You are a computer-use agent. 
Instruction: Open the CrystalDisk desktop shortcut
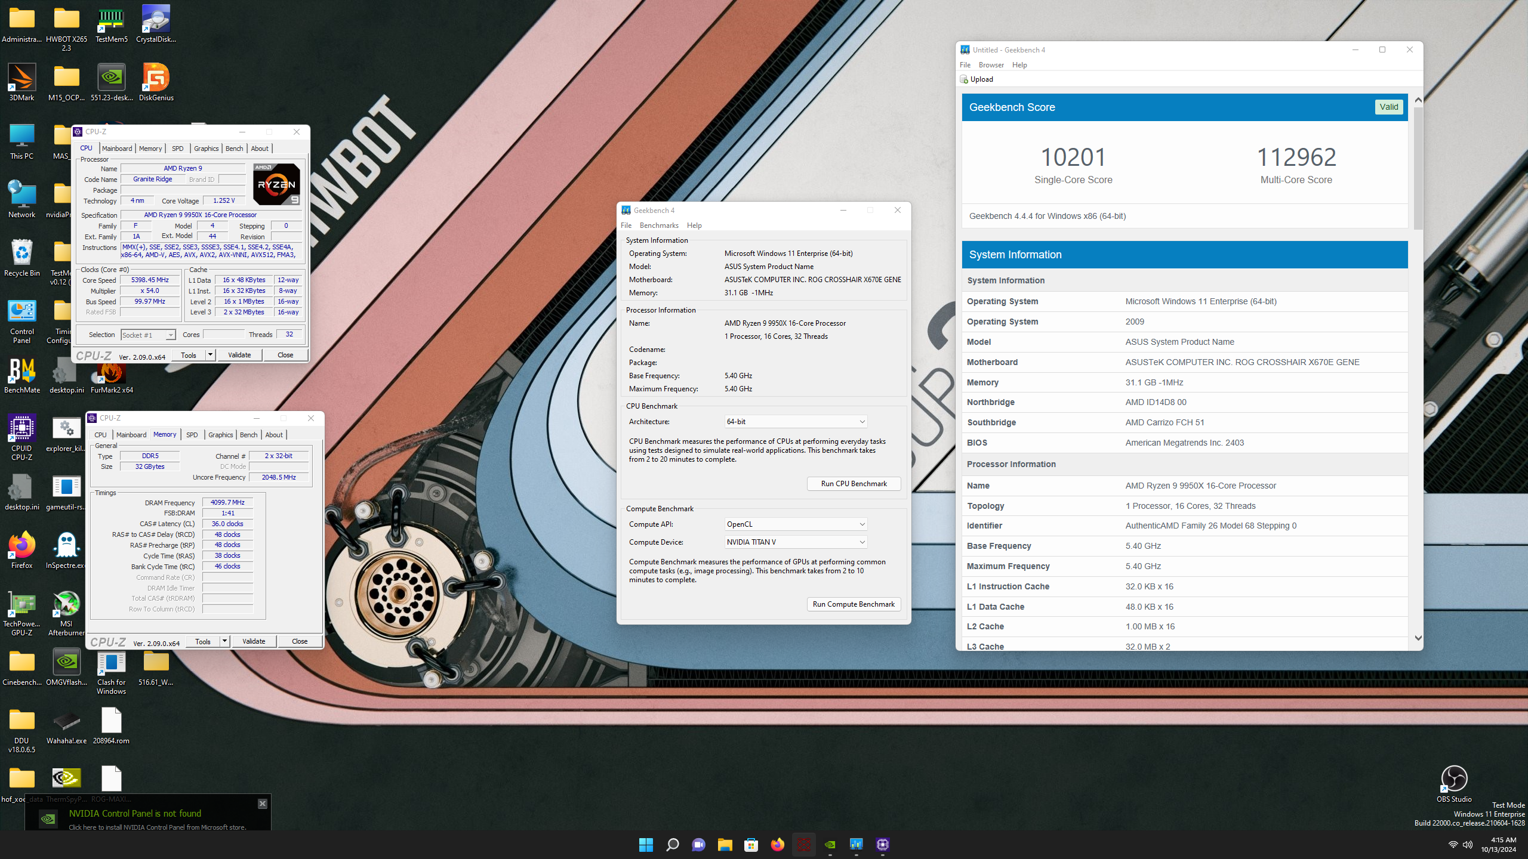pos(156,24)
